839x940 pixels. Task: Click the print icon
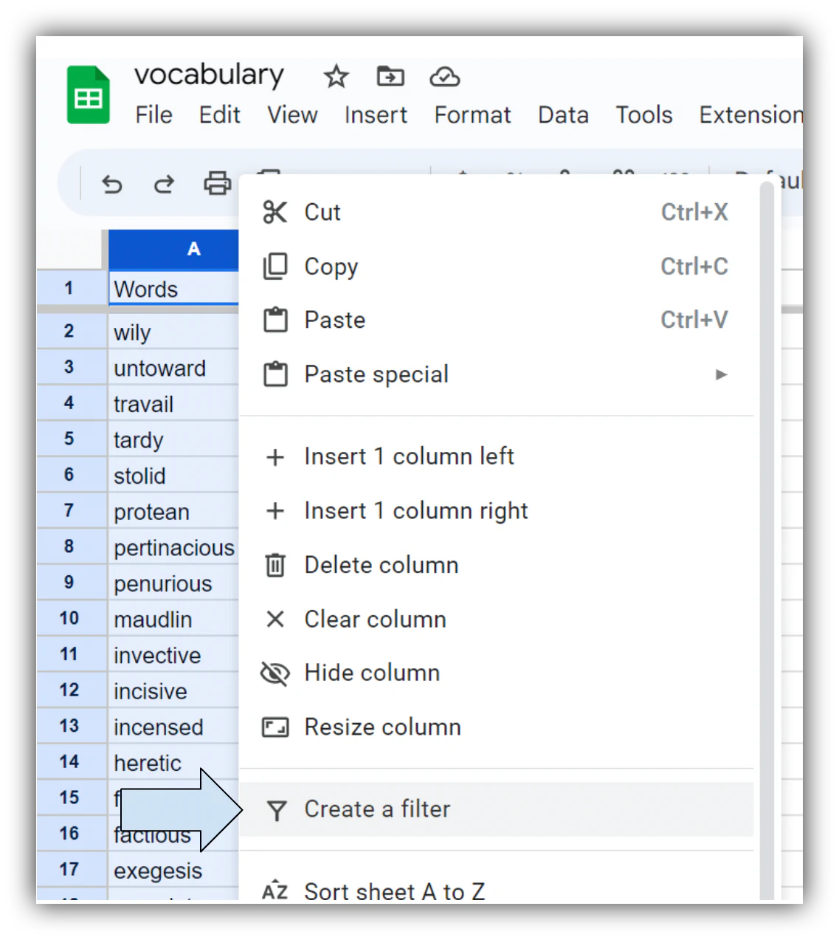pyautogui.click(x=217, y=182)
